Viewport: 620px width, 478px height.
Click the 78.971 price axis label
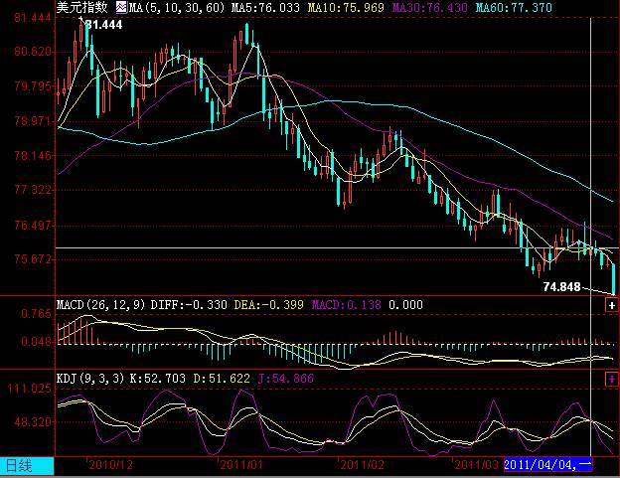point(33,121)
